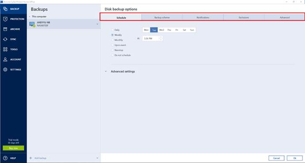Click the Add backup link
Screen dimensions: 305x163
coord(41,158)
